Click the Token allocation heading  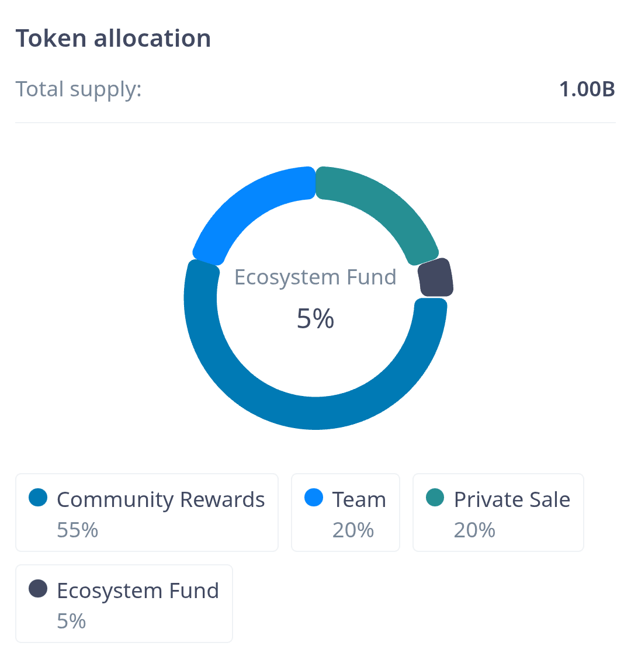tap(113, 39)
